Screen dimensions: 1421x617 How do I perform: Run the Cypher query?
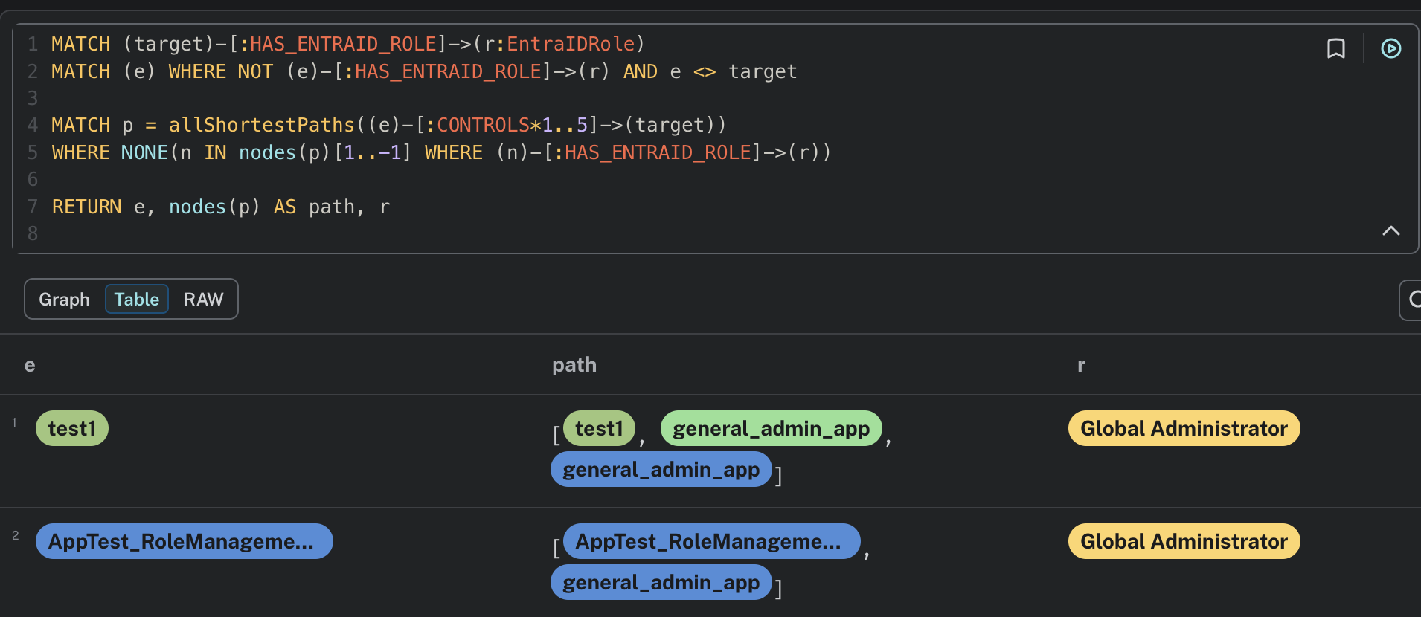tap(1390, 48)
